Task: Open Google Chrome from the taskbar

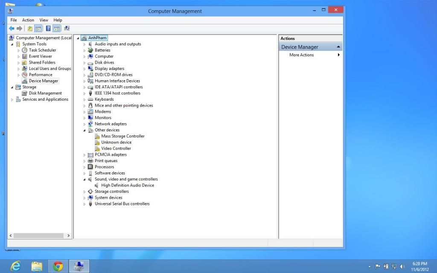Action: coord(58,266)
